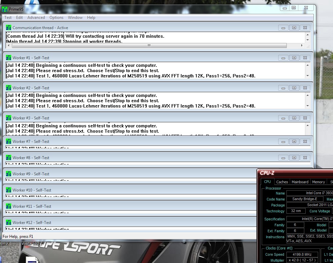
Task: Close the Worker #1 window
Action: [305, 58]
